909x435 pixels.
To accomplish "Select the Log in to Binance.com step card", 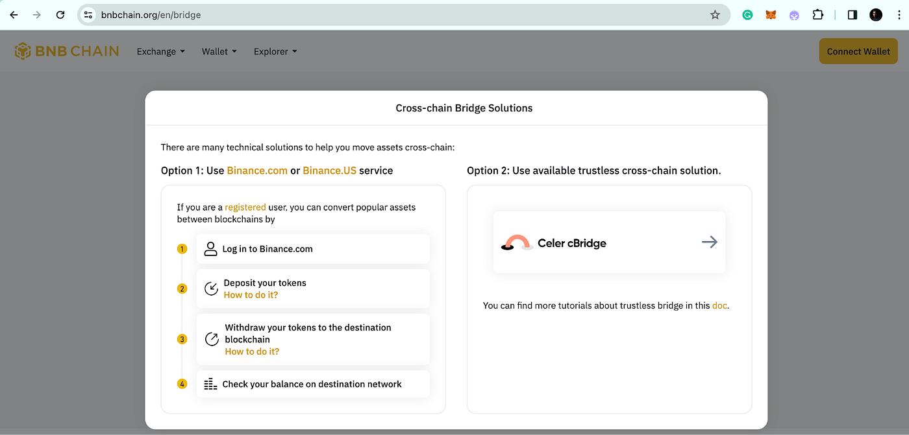I will [313, 249].
